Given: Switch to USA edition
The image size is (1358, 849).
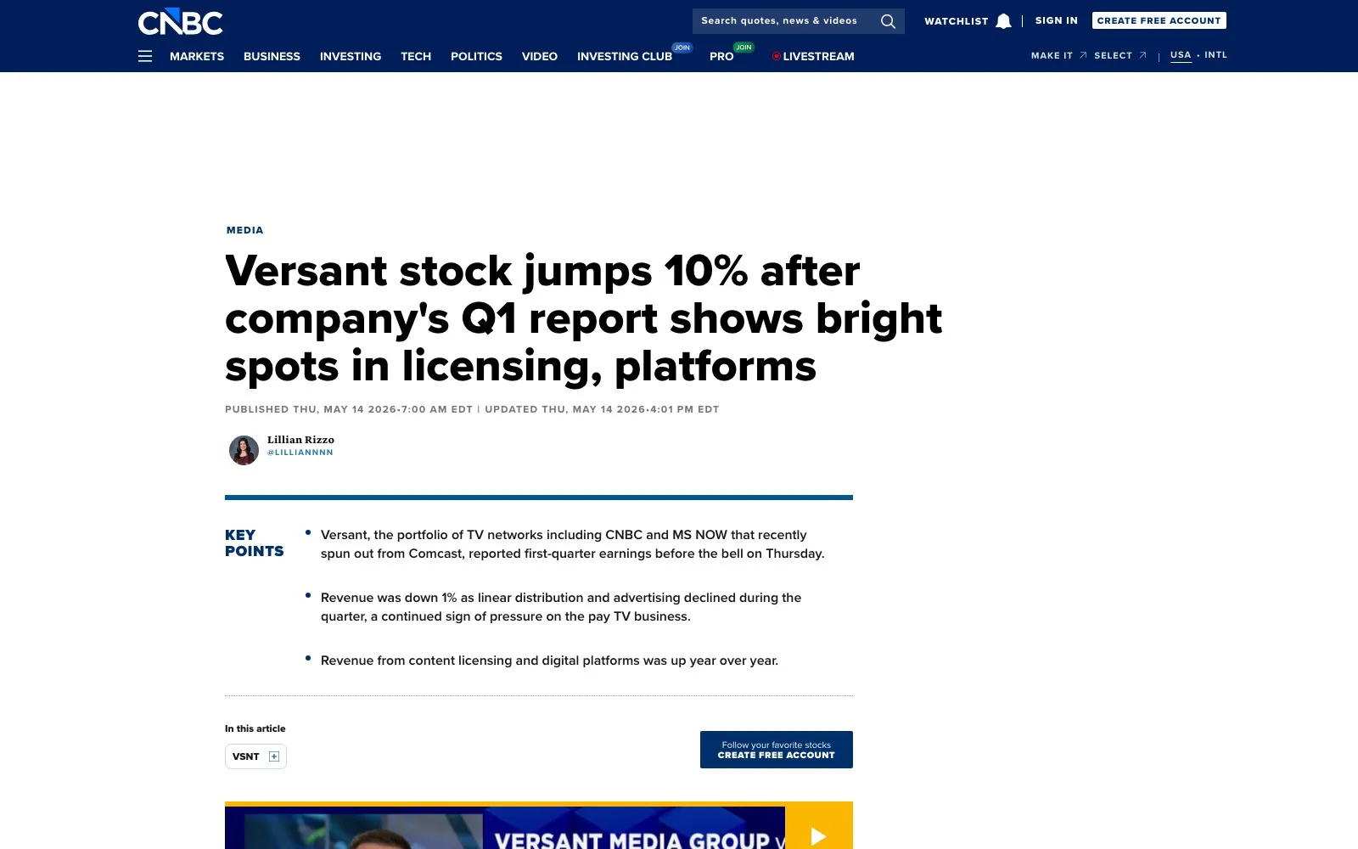Looking at the screenshot, I should [x=1181, y=55].
